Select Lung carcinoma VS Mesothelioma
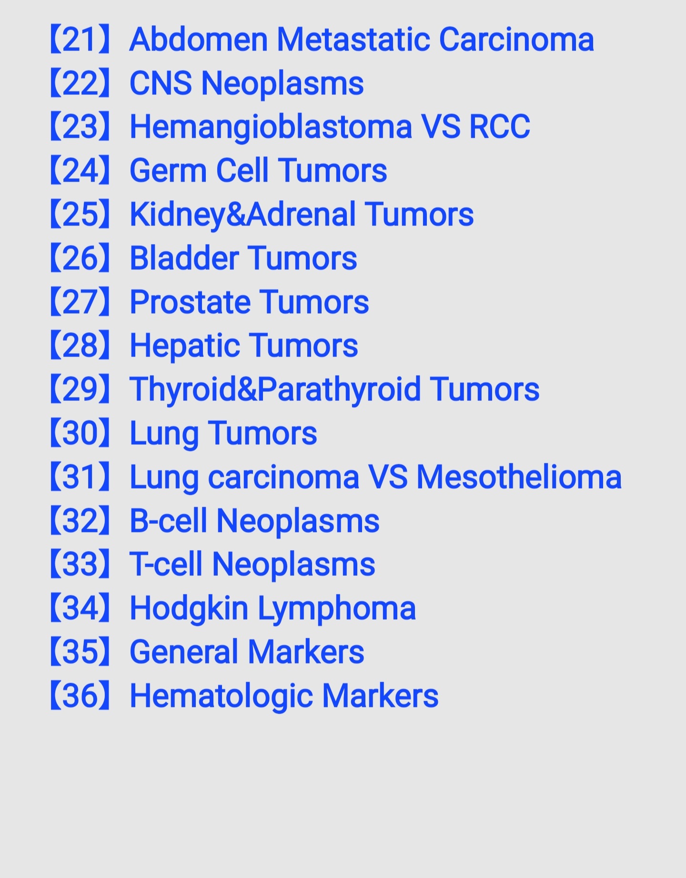This screenshot has width=686, height=878. coord(375,477)
